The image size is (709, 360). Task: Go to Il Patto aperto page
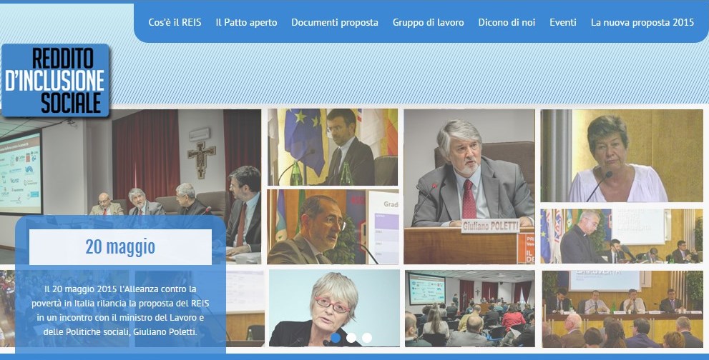coord(246,22)
